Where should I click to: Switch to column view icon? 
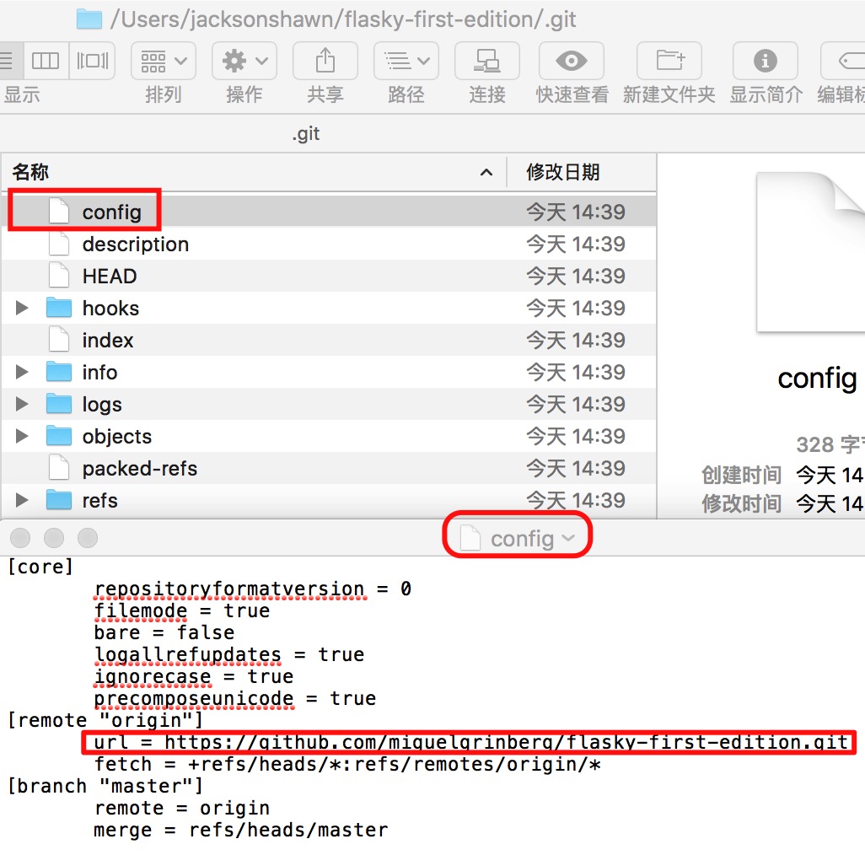click(46, 61)
